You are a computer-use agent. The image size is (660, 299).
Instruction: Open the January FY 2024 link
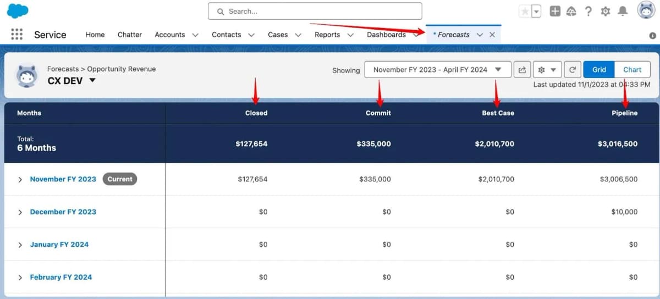pos(59,245)
